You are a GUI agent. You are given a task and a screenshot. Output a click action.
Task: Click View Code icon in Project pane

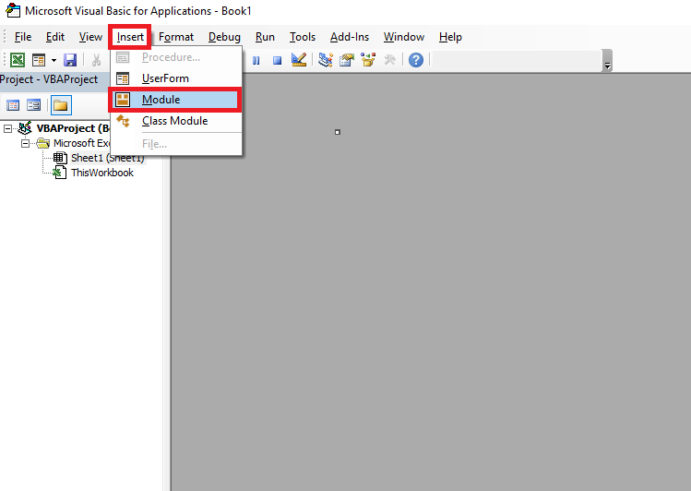pos(13,105)
